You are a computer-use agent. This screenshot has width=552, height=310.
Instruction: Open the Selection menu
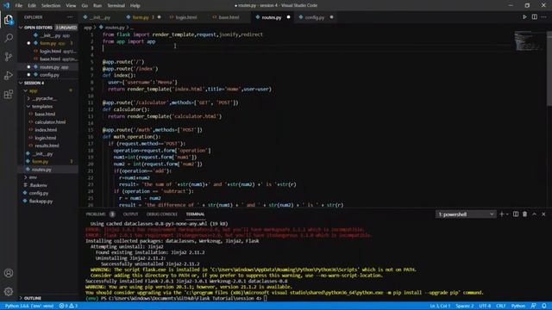pyautogui.click(x=51, y=5)
